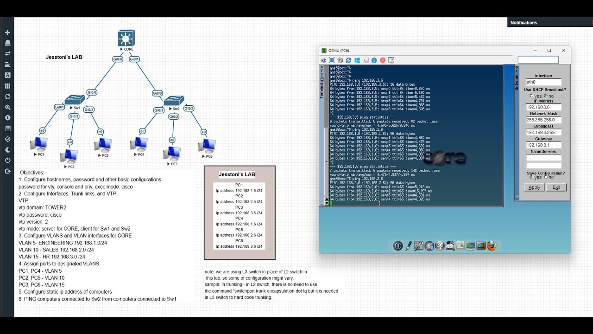Image resolution: width=593 pixels, height=334 pixels.
Task: Launch Firefox from the dock
Action: pos(492,246)
